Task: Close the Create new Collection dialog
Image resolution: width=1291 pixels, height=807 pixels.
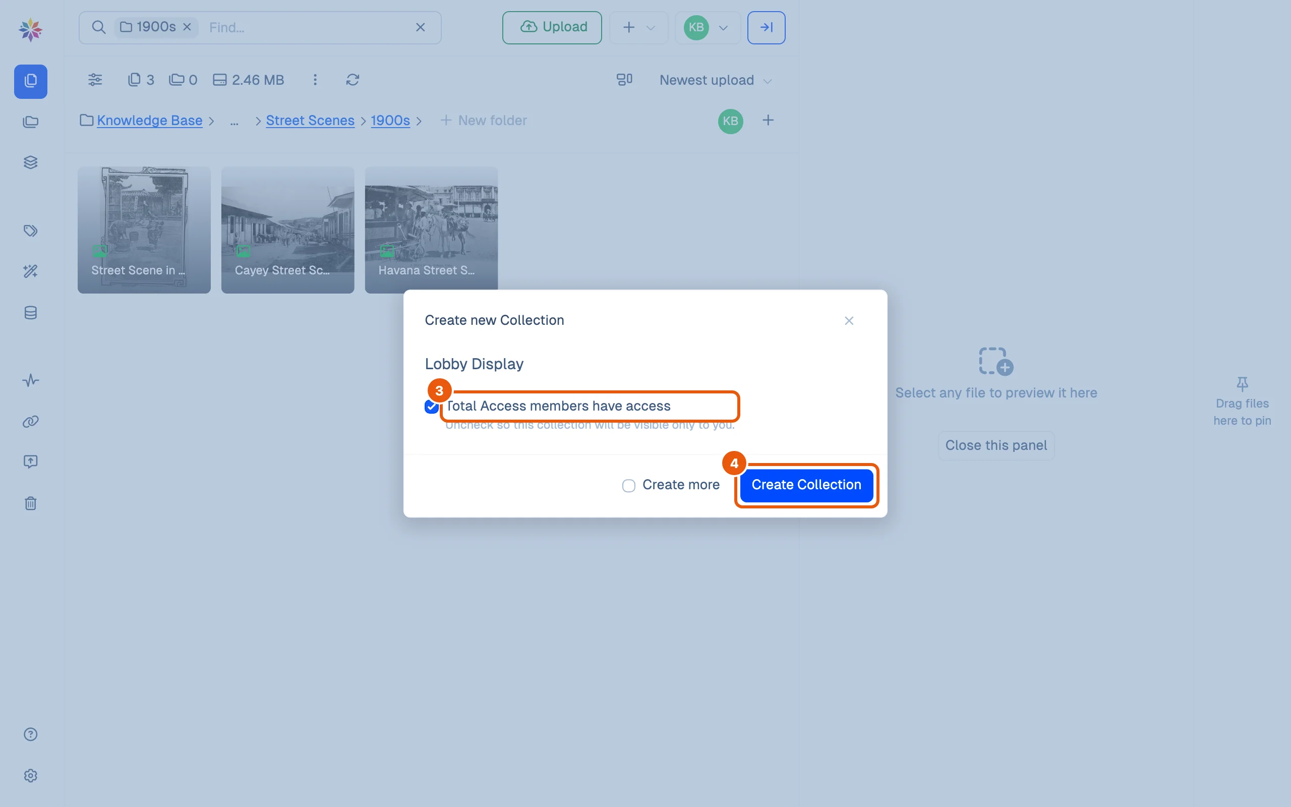Action: coord(849,321)
